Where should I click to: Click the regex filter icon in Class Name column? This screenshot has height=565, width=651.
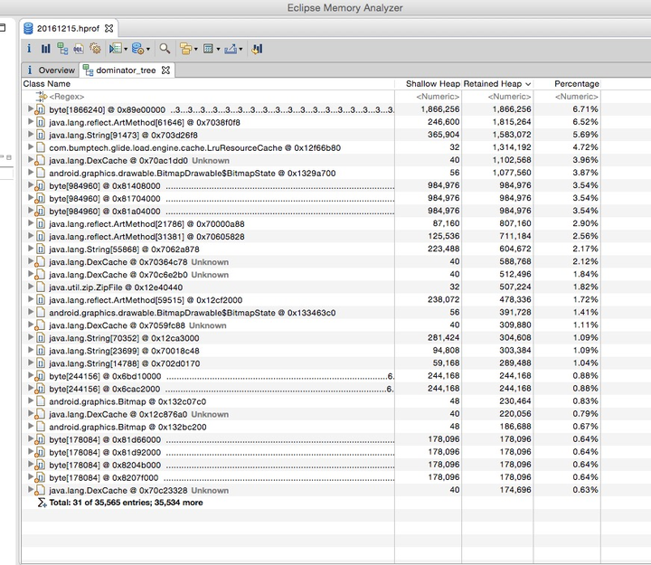pos(42,97)
